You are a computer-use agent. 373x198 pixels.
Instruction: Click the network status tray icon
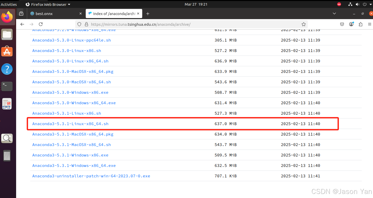point(350,4)
